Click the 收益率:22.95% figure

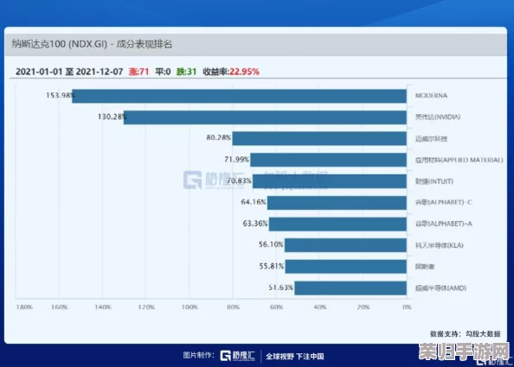click(x=231, y=72)
